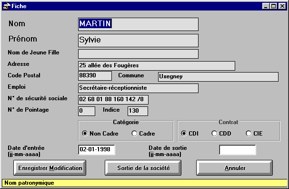The image size is (289, 189).
Task: Click the 'Adresse' label text
Action: pyautogui.click(x=19, y=64)
